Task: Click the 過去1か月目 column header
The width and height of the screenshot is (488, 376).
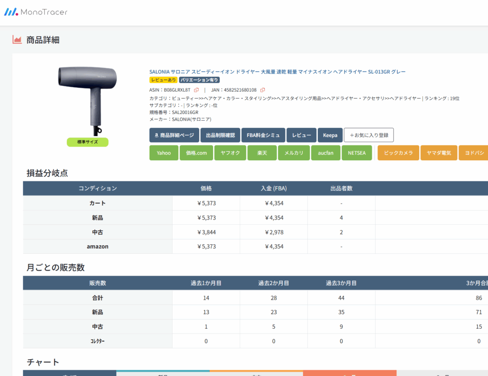Action: (206, 283)
